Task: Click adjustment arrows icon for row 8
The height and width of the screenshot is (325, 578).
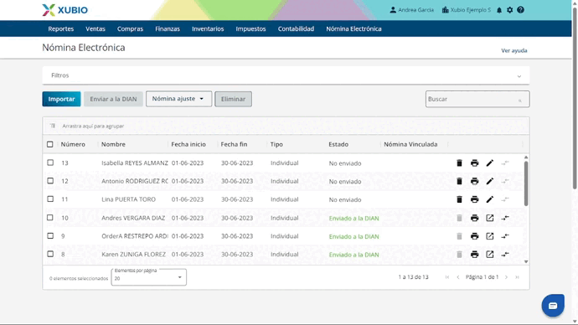Action: click(505, 255)
